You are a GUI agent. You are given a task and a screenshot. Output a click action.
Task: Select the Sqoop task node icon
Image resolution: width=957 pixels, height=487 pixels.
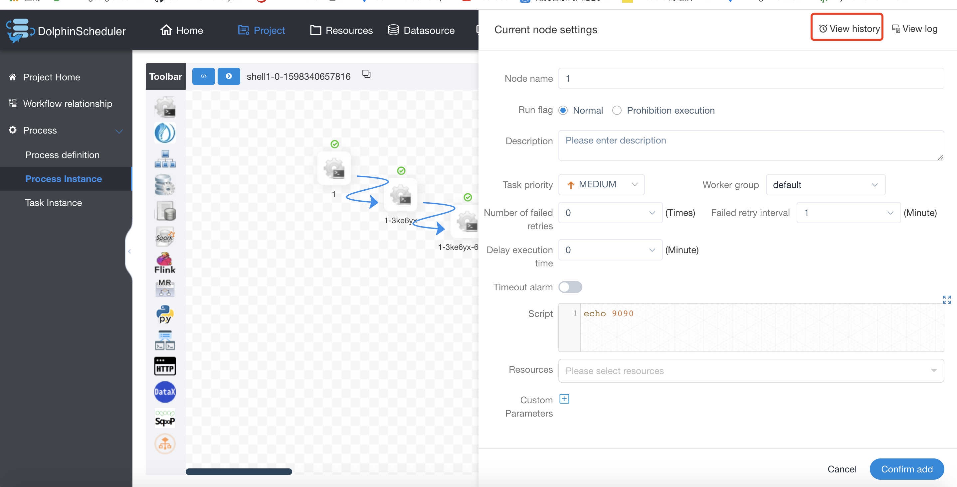165,418
